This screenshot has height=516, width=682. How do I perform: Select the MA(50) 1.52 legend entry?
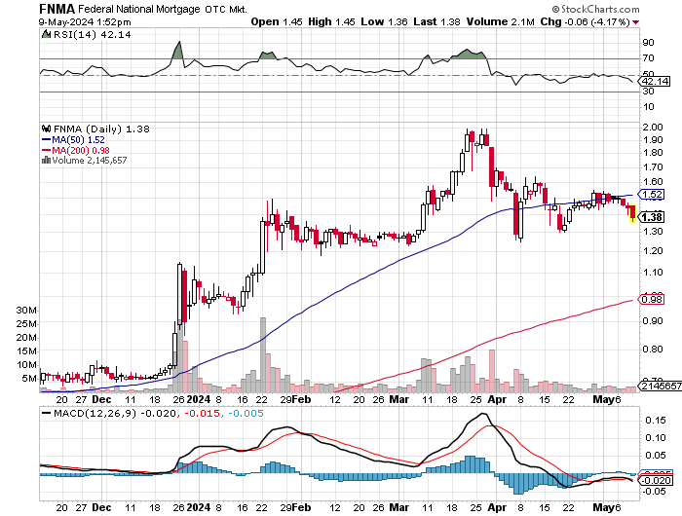pos(73,139)
